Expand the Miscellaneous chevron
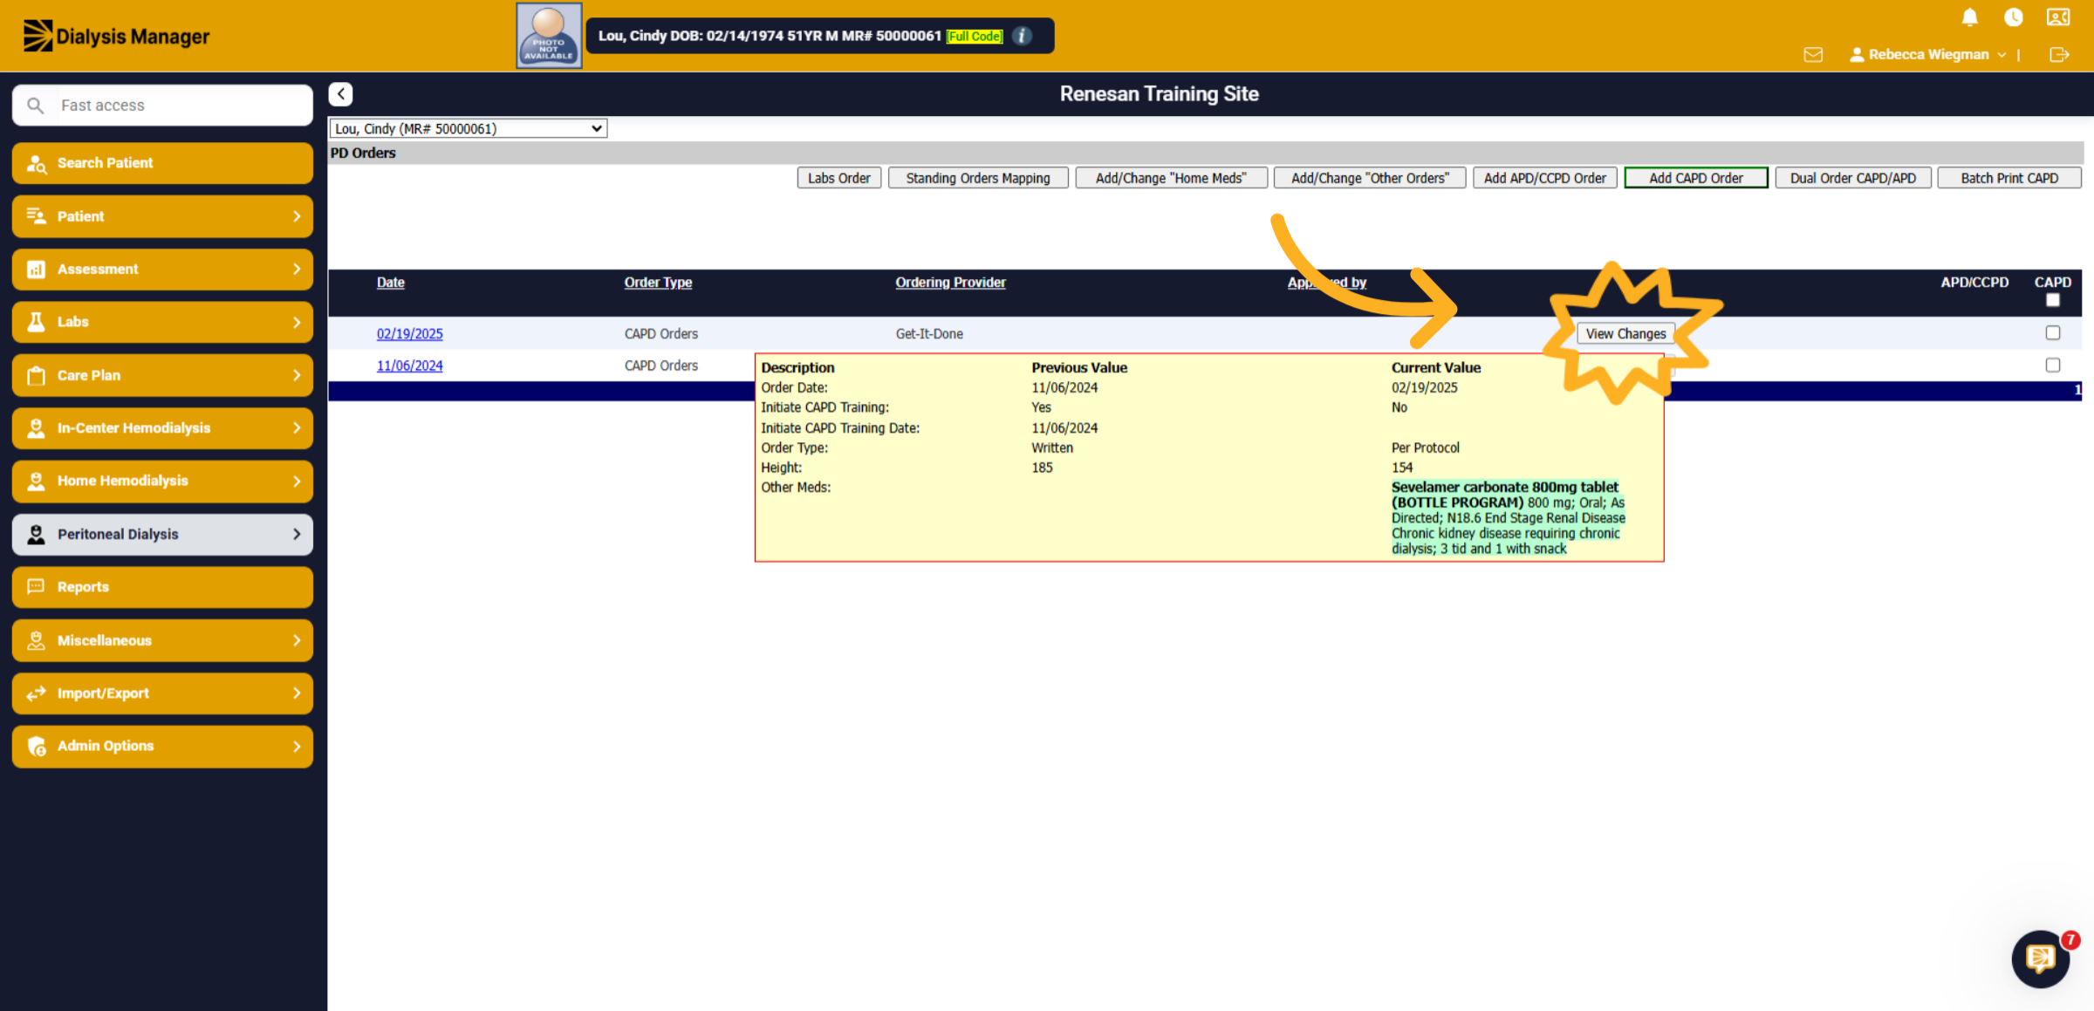The image size is (2094, 1011). 297,640
